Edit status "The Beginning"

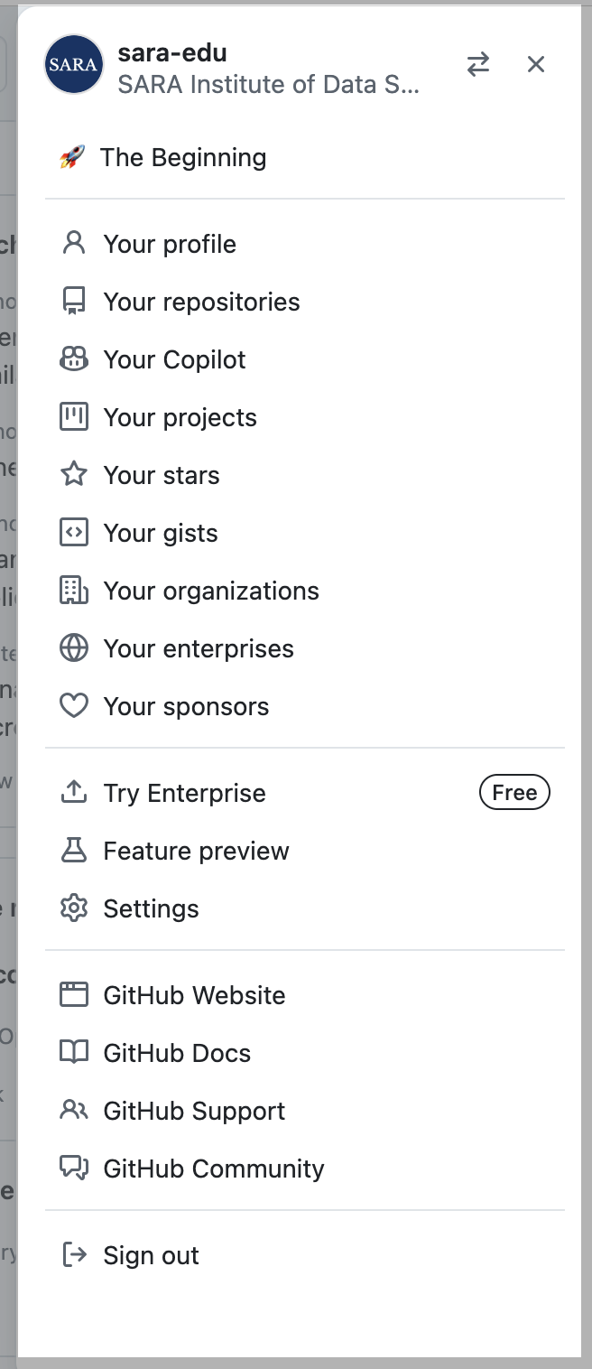(183, 158)
